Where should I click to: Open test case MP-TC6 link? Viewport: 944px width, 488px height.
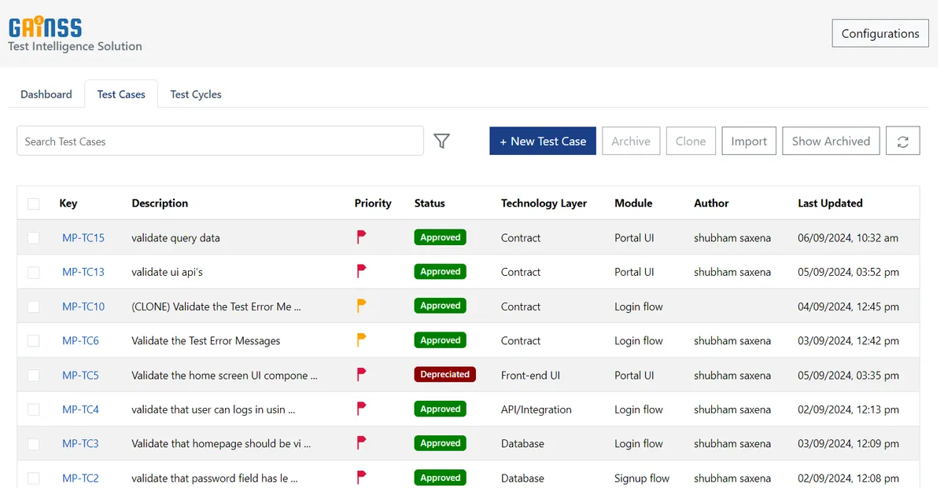click(80, 341)
